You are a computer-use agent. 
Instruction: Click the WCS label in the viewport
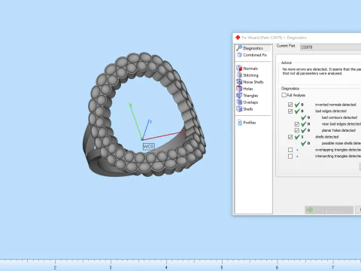[x=148, y=146]
